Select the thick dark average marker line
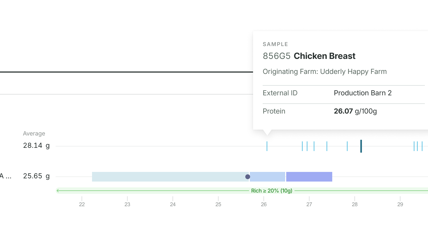 (x=361, y=146)
